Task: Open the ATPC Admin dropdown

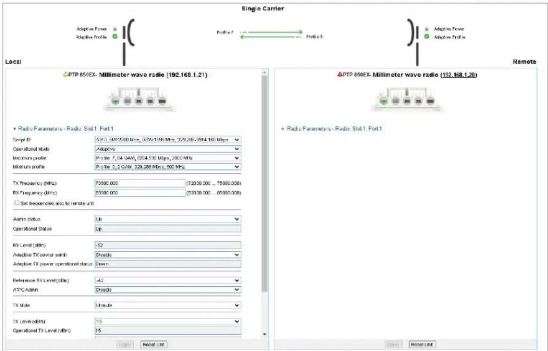Action: coord(168,290)
